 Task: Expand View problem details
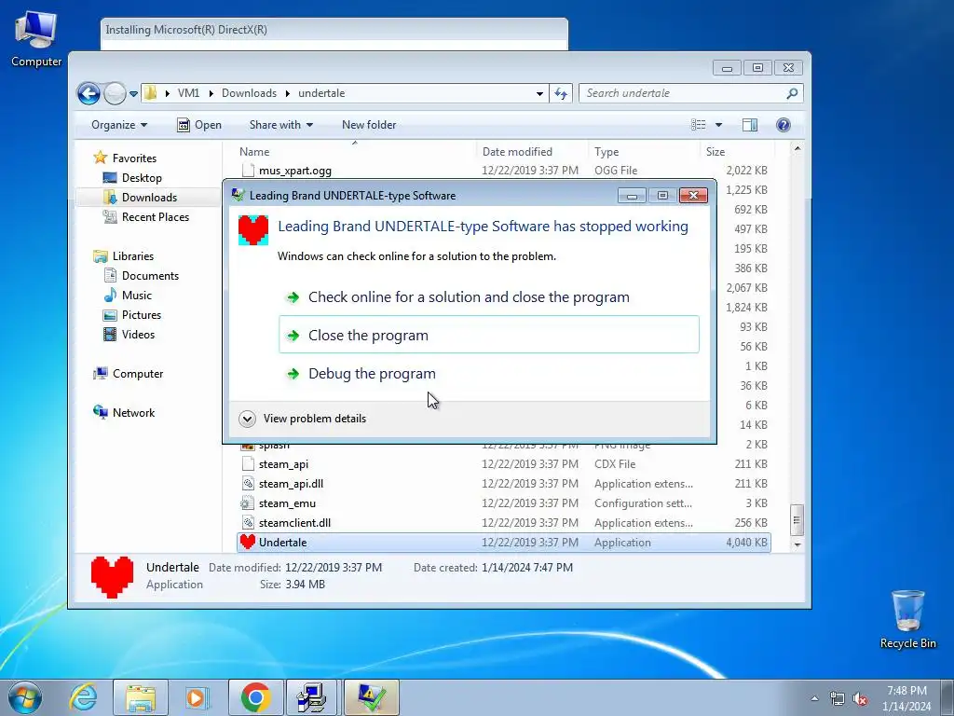click(303, 419)
